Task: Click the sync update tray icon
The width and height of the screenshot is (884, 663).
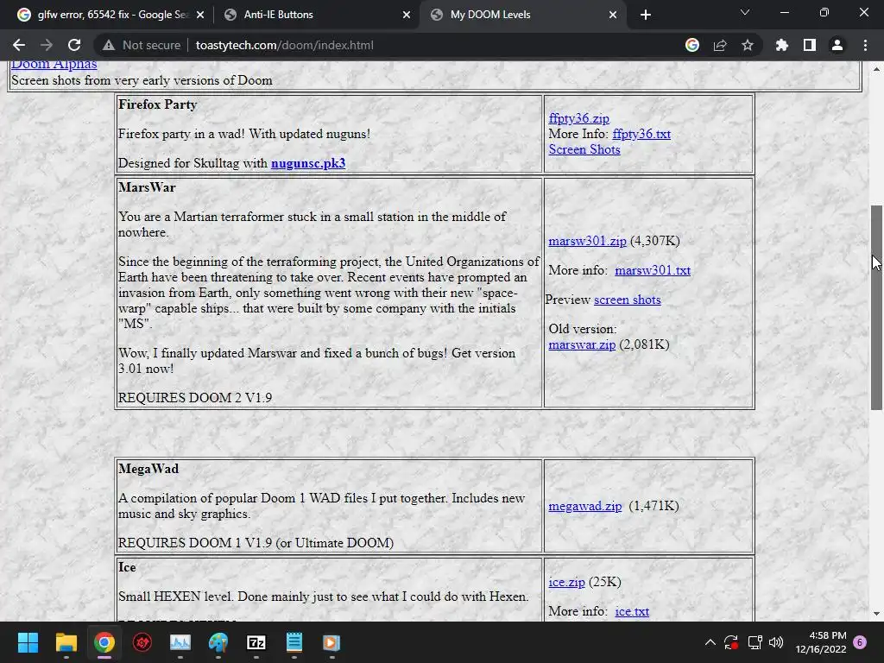Action: coord(731,642)
